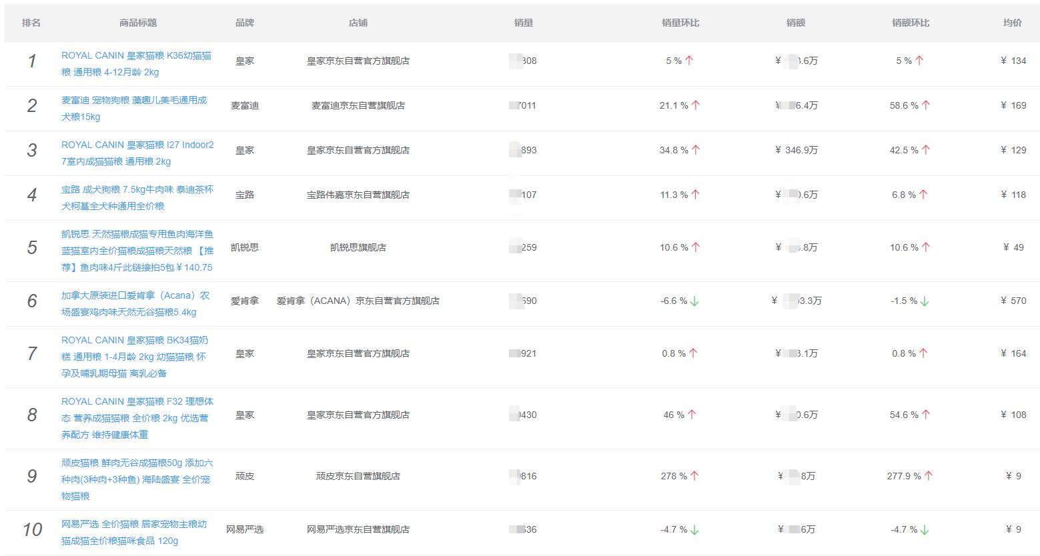The image size is (1040, 556).
Task: Click the 宝路伟嘉京东自营旗舰店 store cell
Action: (x=358, y=195)
